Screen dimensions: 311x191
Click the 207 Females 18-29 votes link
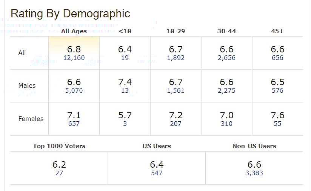176,124
